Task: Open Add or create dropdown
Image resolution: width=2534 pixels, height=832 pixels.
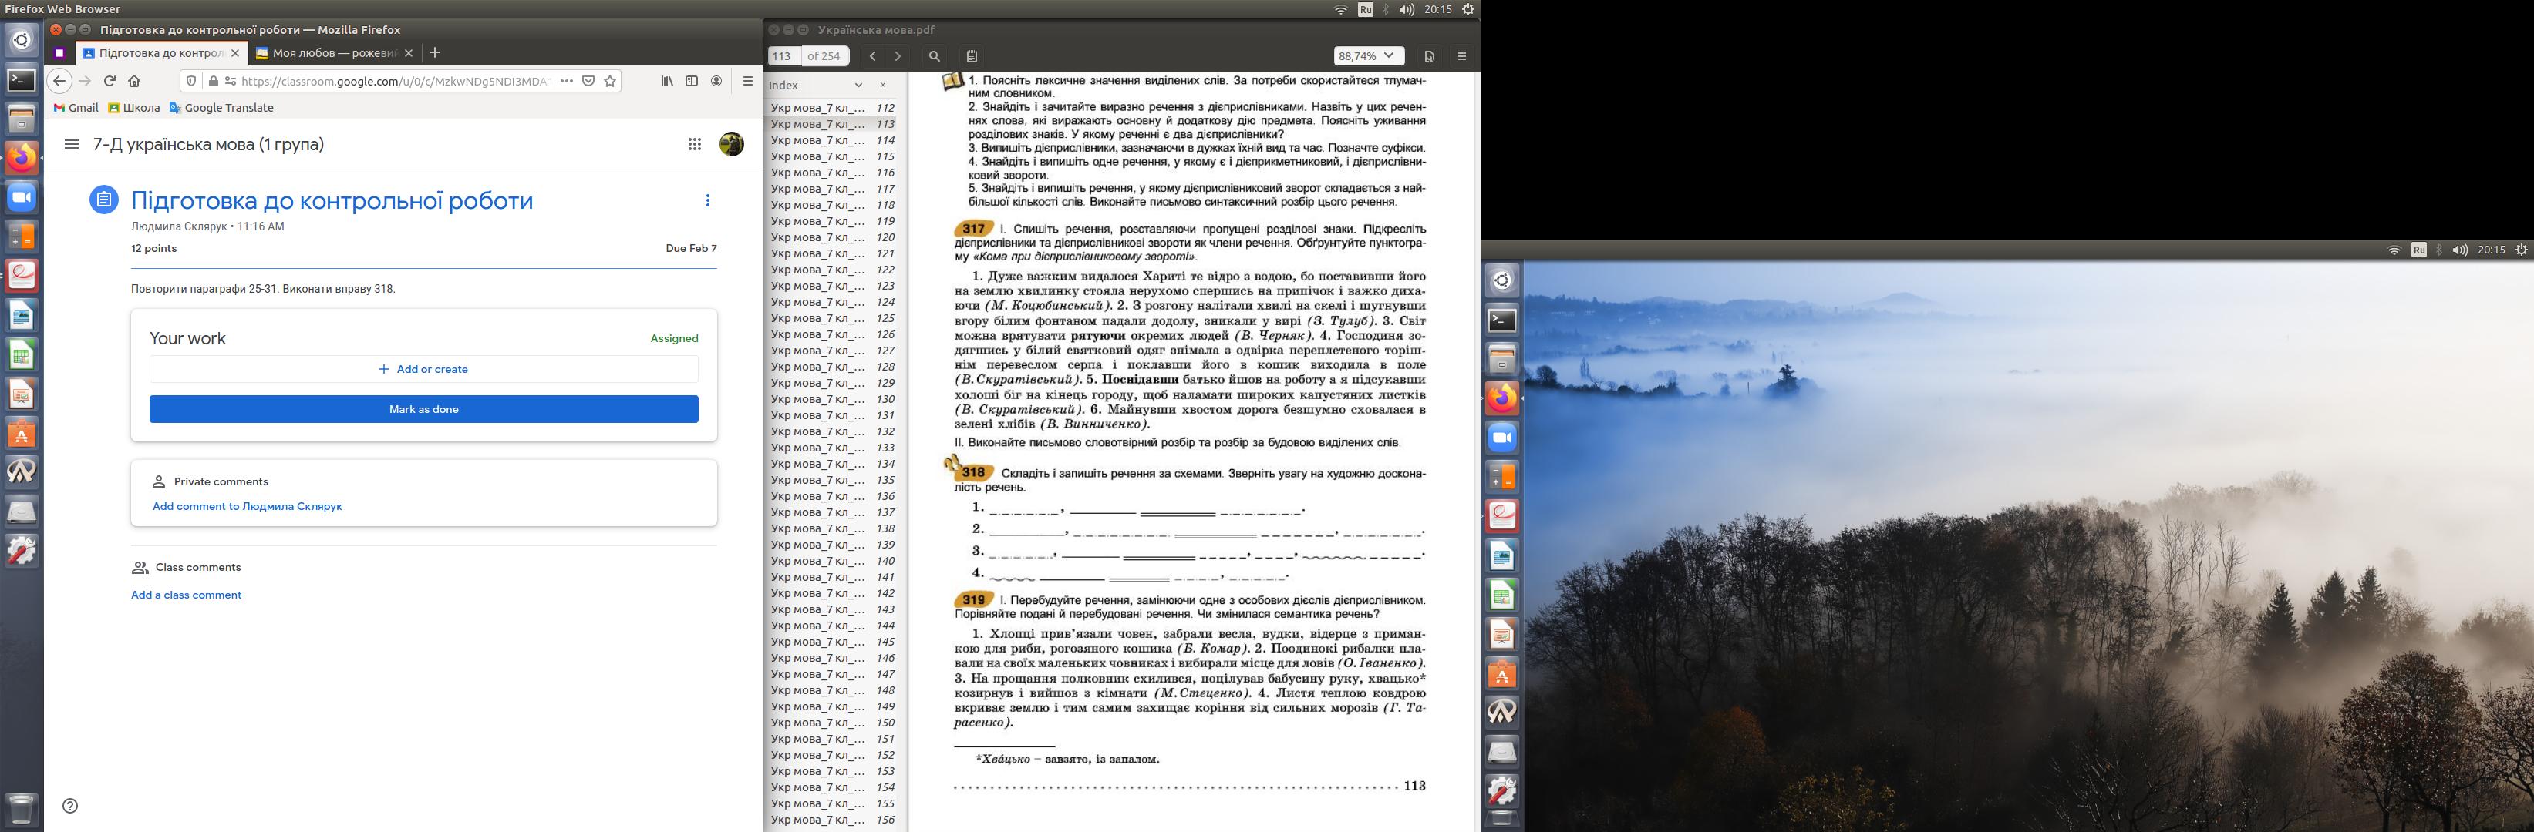Action: 424,369
